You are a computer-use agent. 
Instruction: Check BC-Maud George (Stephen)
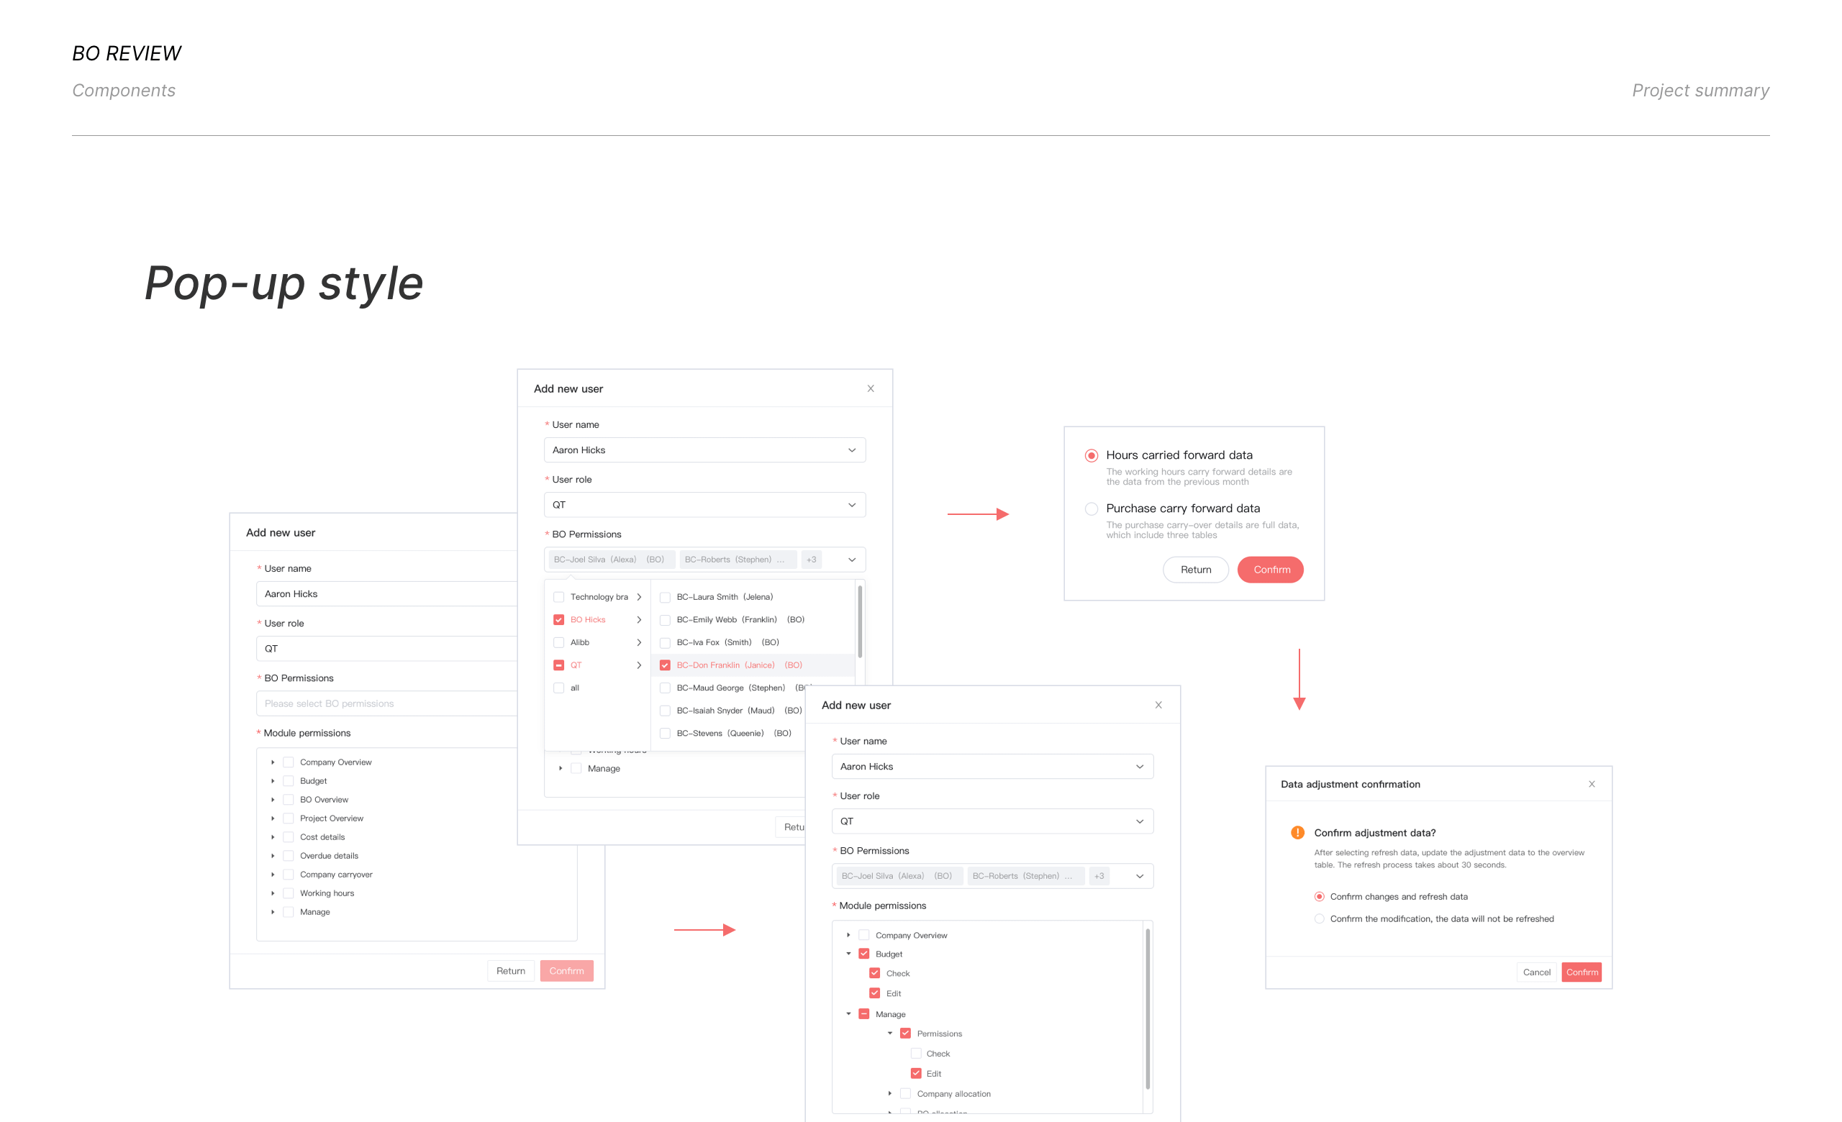point(665,688)
